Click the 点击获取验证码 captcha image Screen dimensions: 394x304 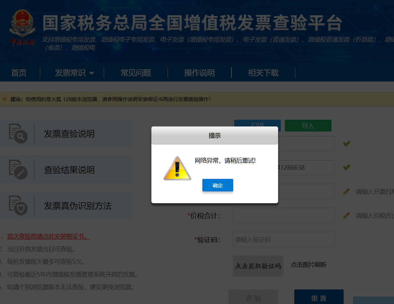(258, 266)
